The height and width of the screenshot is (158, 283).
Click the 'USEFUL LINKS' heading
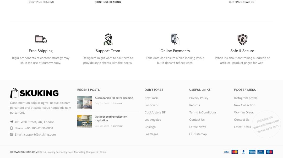(200, 90)
